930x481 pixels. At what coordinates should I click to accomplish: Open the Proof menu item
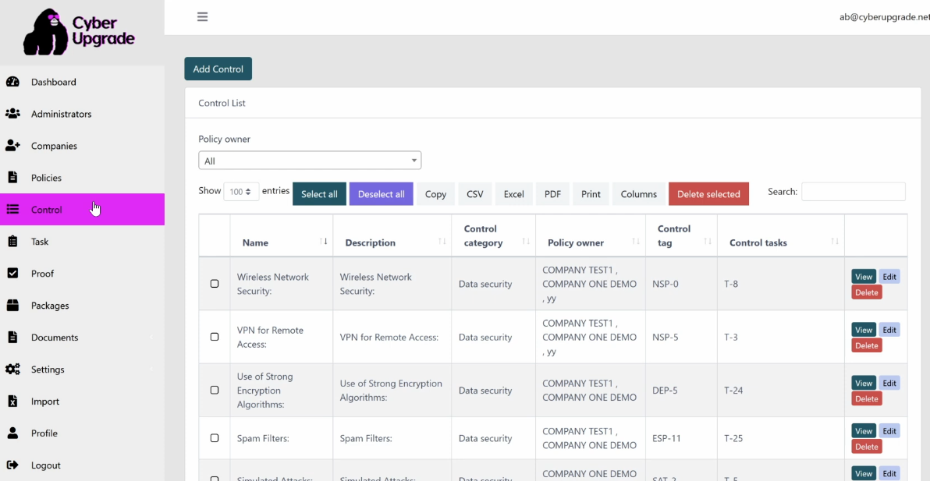point(43,274)
